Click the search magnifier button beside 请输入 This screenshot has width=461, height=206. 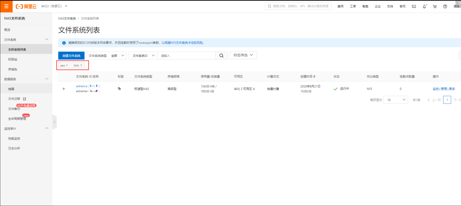pos(221,56)
